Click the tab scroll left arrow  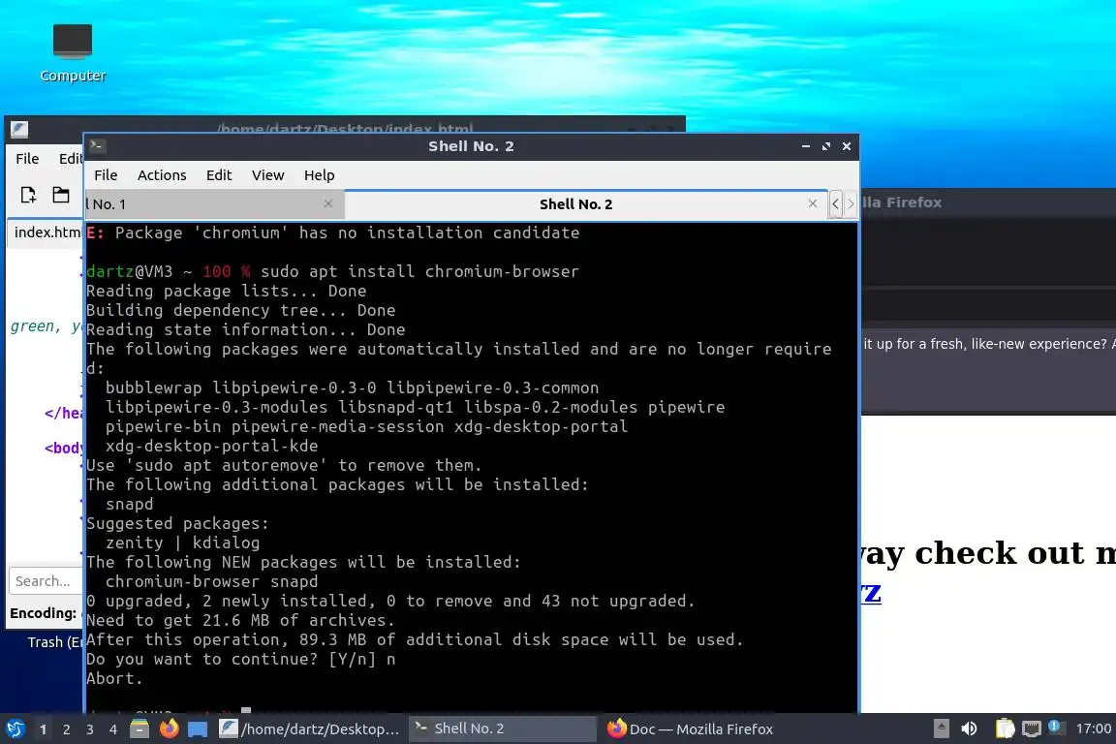[836, 204]
